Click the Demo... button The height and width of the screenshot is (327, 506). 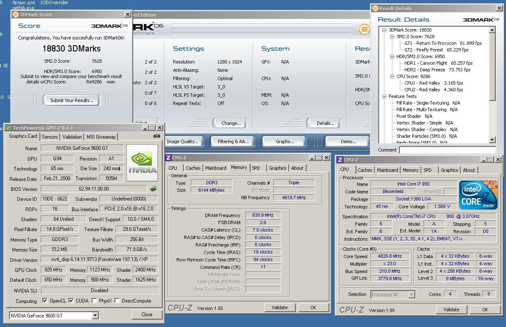pos(348,142)
